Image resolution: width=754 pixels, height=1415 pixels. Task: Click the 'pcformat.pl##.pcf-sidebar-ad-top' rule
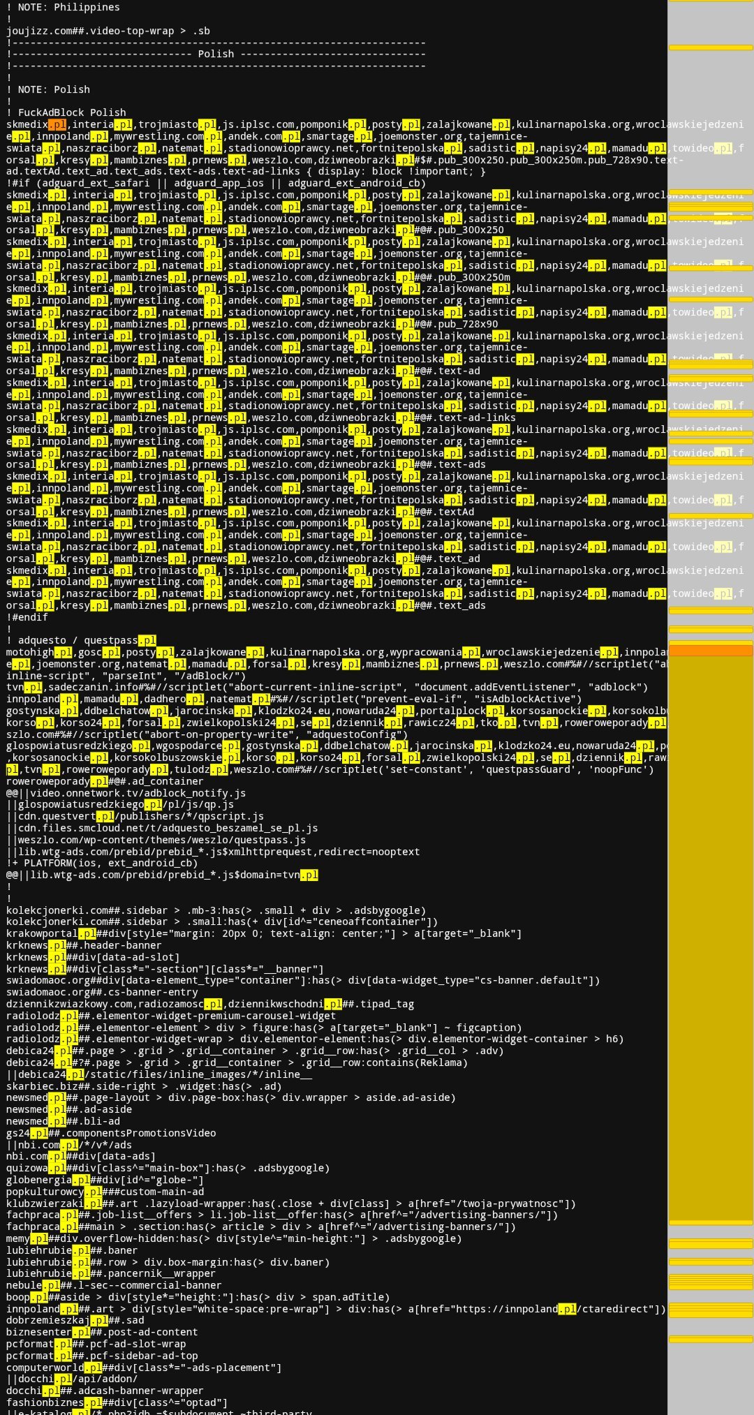[x=102, y=1356]
